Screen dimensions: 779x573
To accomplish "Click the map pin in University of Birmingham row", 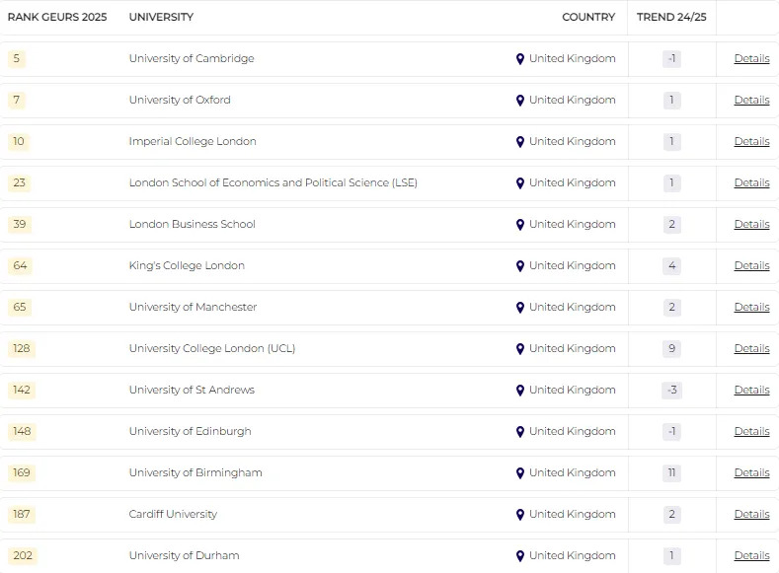I will click(520, 473).
